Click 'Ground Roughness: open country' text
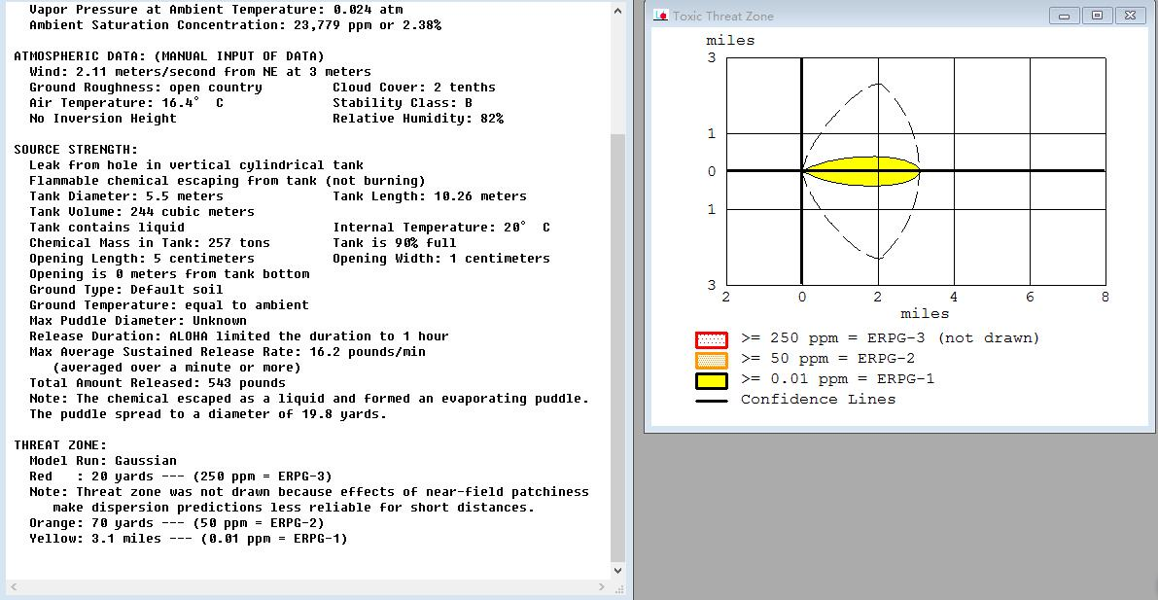1158x600 pixels. pyautogui.click(x=146, y=88)
